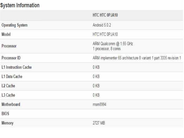The image size is (184, 138).
Task: Click the Motherboard row label
Action: click(x=11, y=105)
